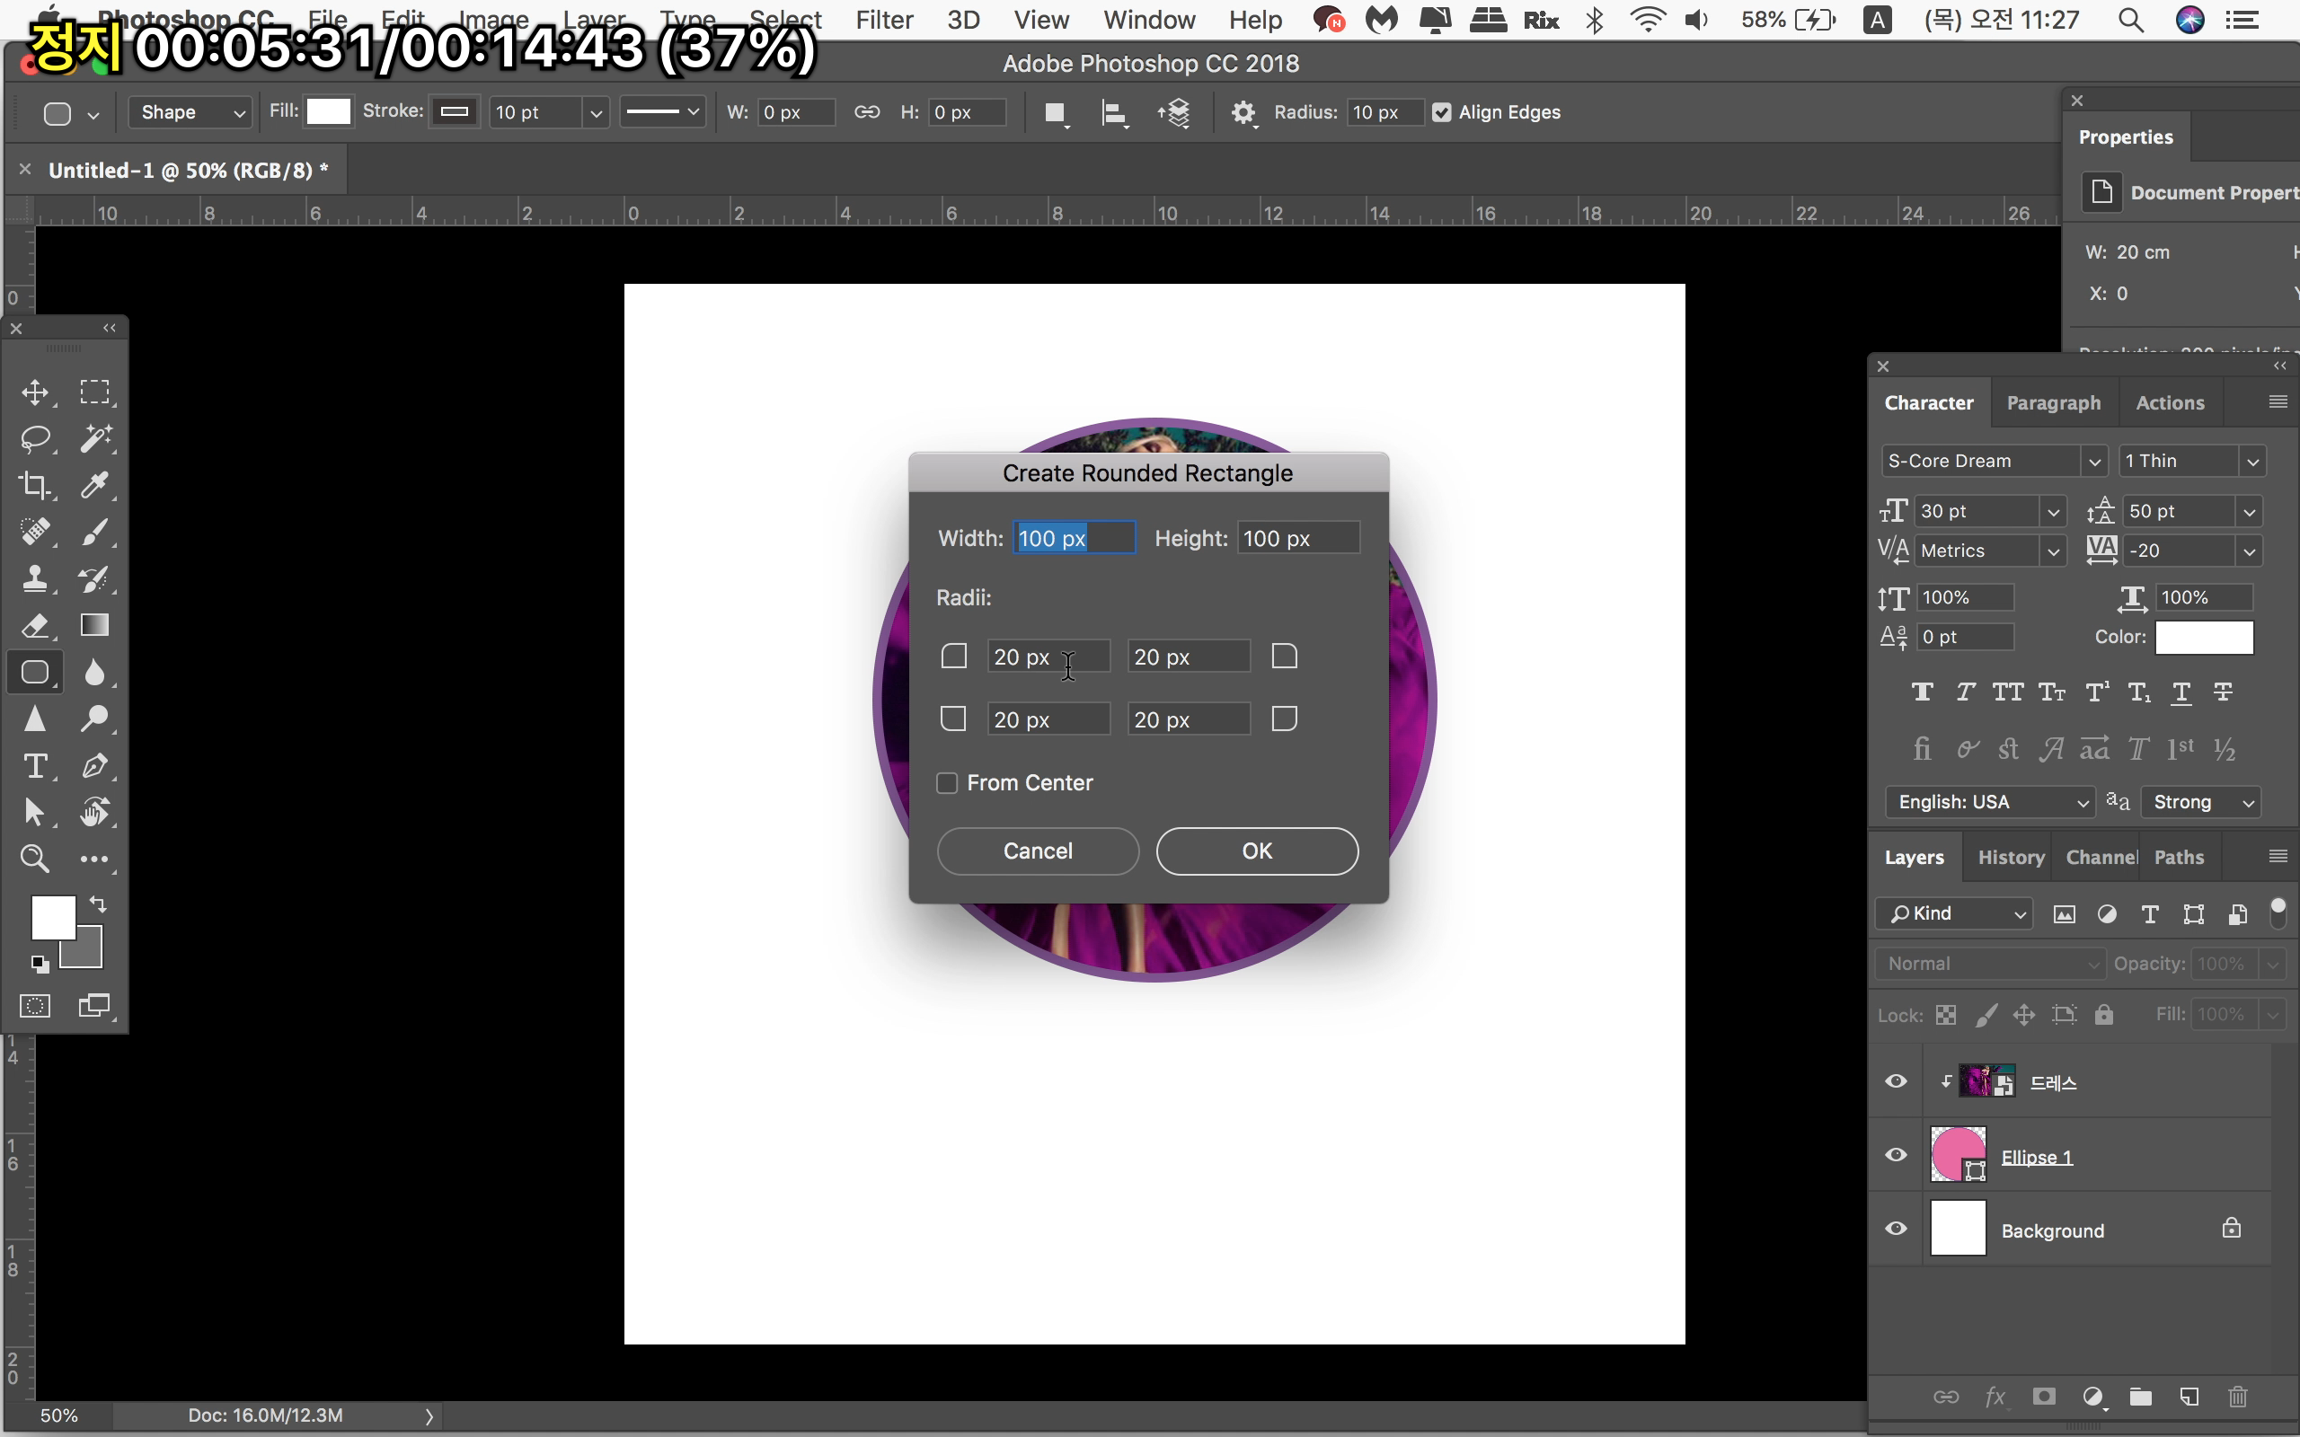Click the Add layer style fx icon
Screen dimensions: 2300x1437
(x=1995, y=1396)
